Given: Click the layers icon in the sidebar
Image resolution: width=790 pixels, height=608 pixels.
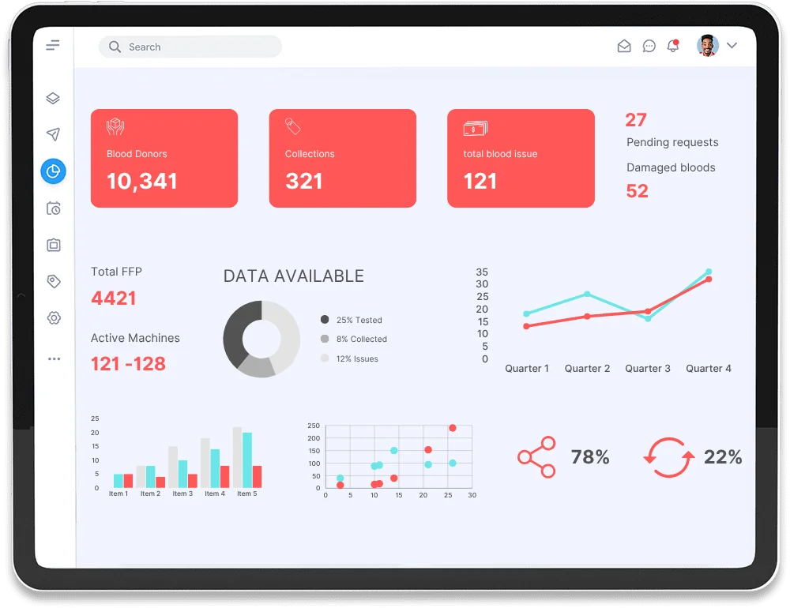Looking at the screenshot, I should click(x=53, y=99).
